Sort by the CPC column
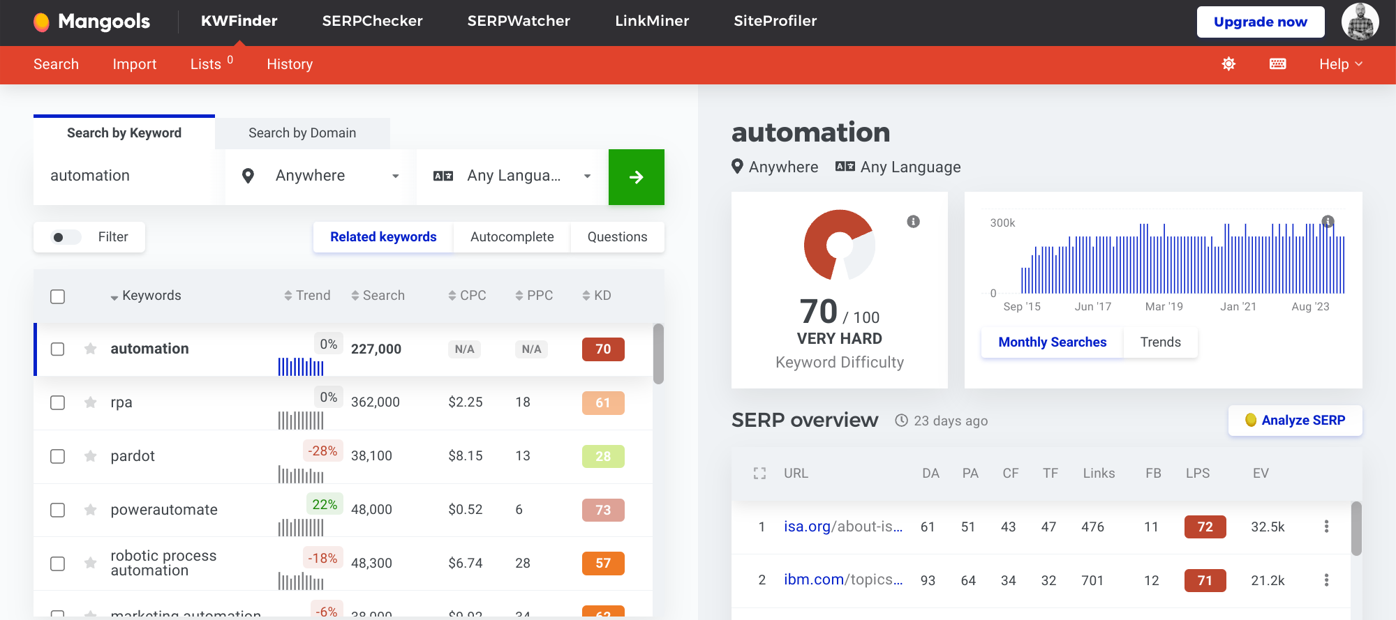This screenshot has width=1396, height=620. (x=467, y=296)
